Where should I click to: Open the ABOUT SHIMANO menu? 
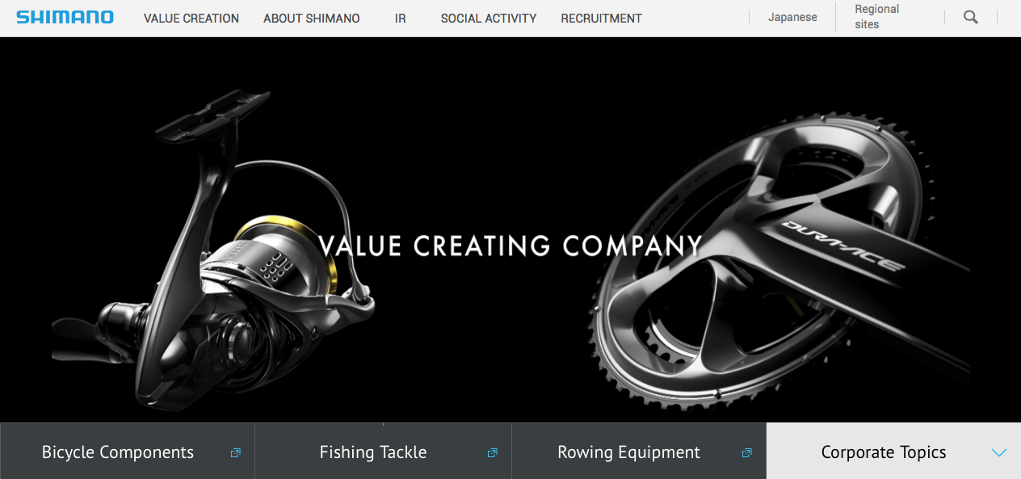(312, 18)
